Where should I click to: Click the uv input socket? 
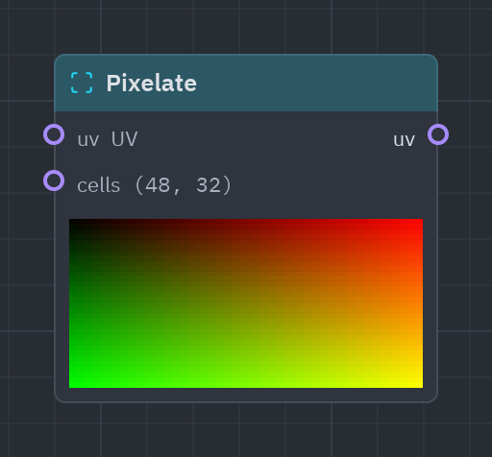(x=54, y=134)
